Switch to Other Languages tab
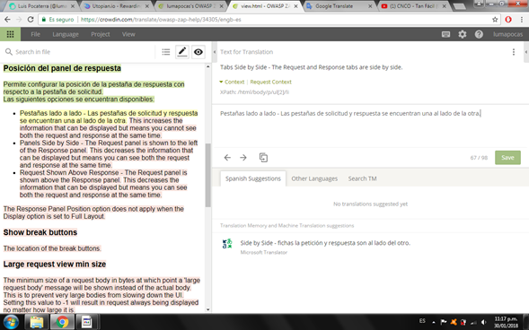Image resolution: width=529 pixels, height=330 pixels. pyautogui.click(x=314, y=178)
